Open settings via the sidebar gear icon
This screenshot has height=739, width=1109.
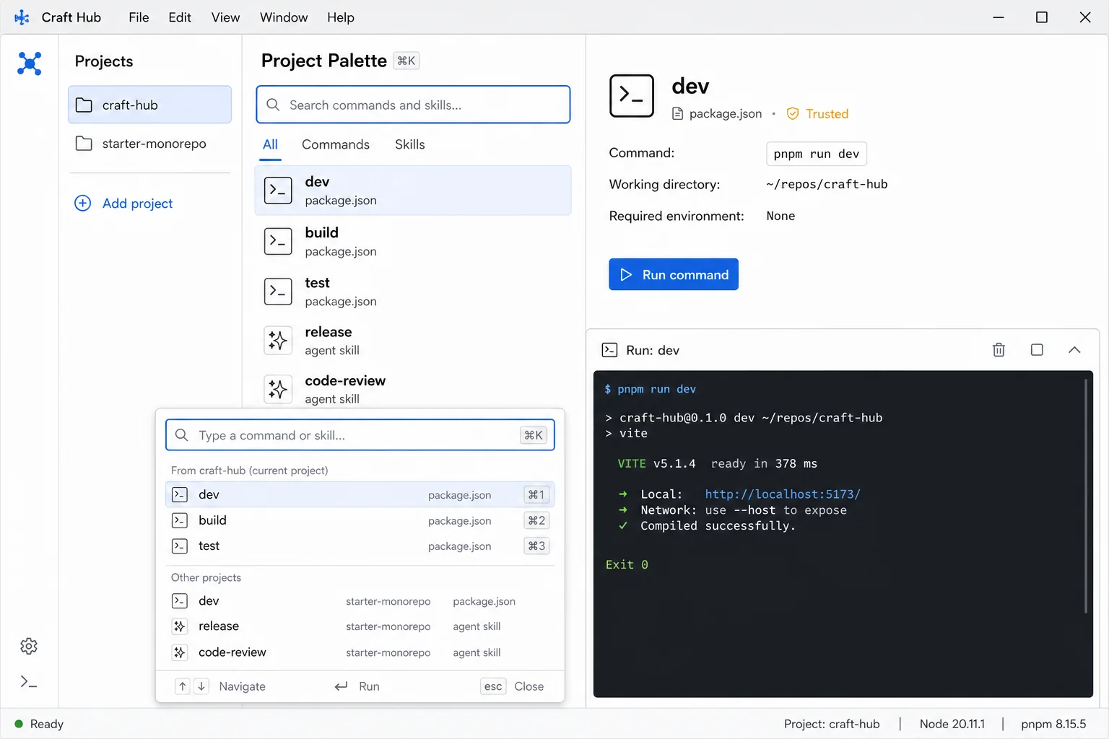[x=29, y=646]
